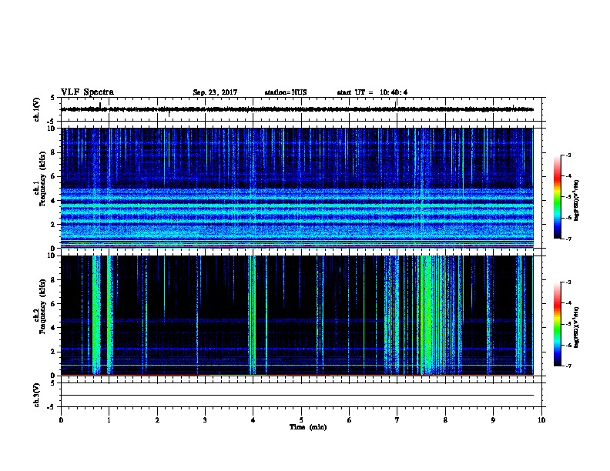Click the "10" tick on the time axis

[x=541, y=420]
